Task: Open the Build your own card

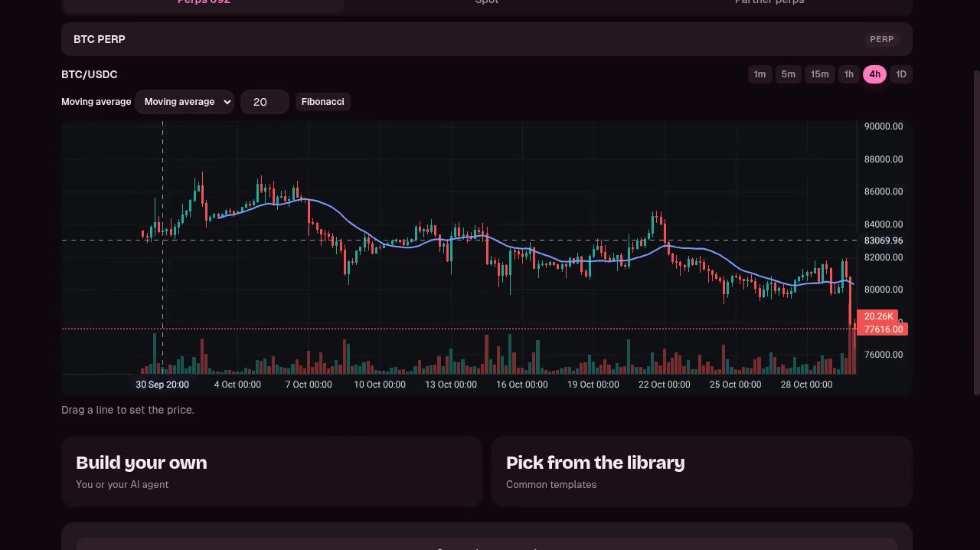Action: pyautogui.click(x=272, y=472)
